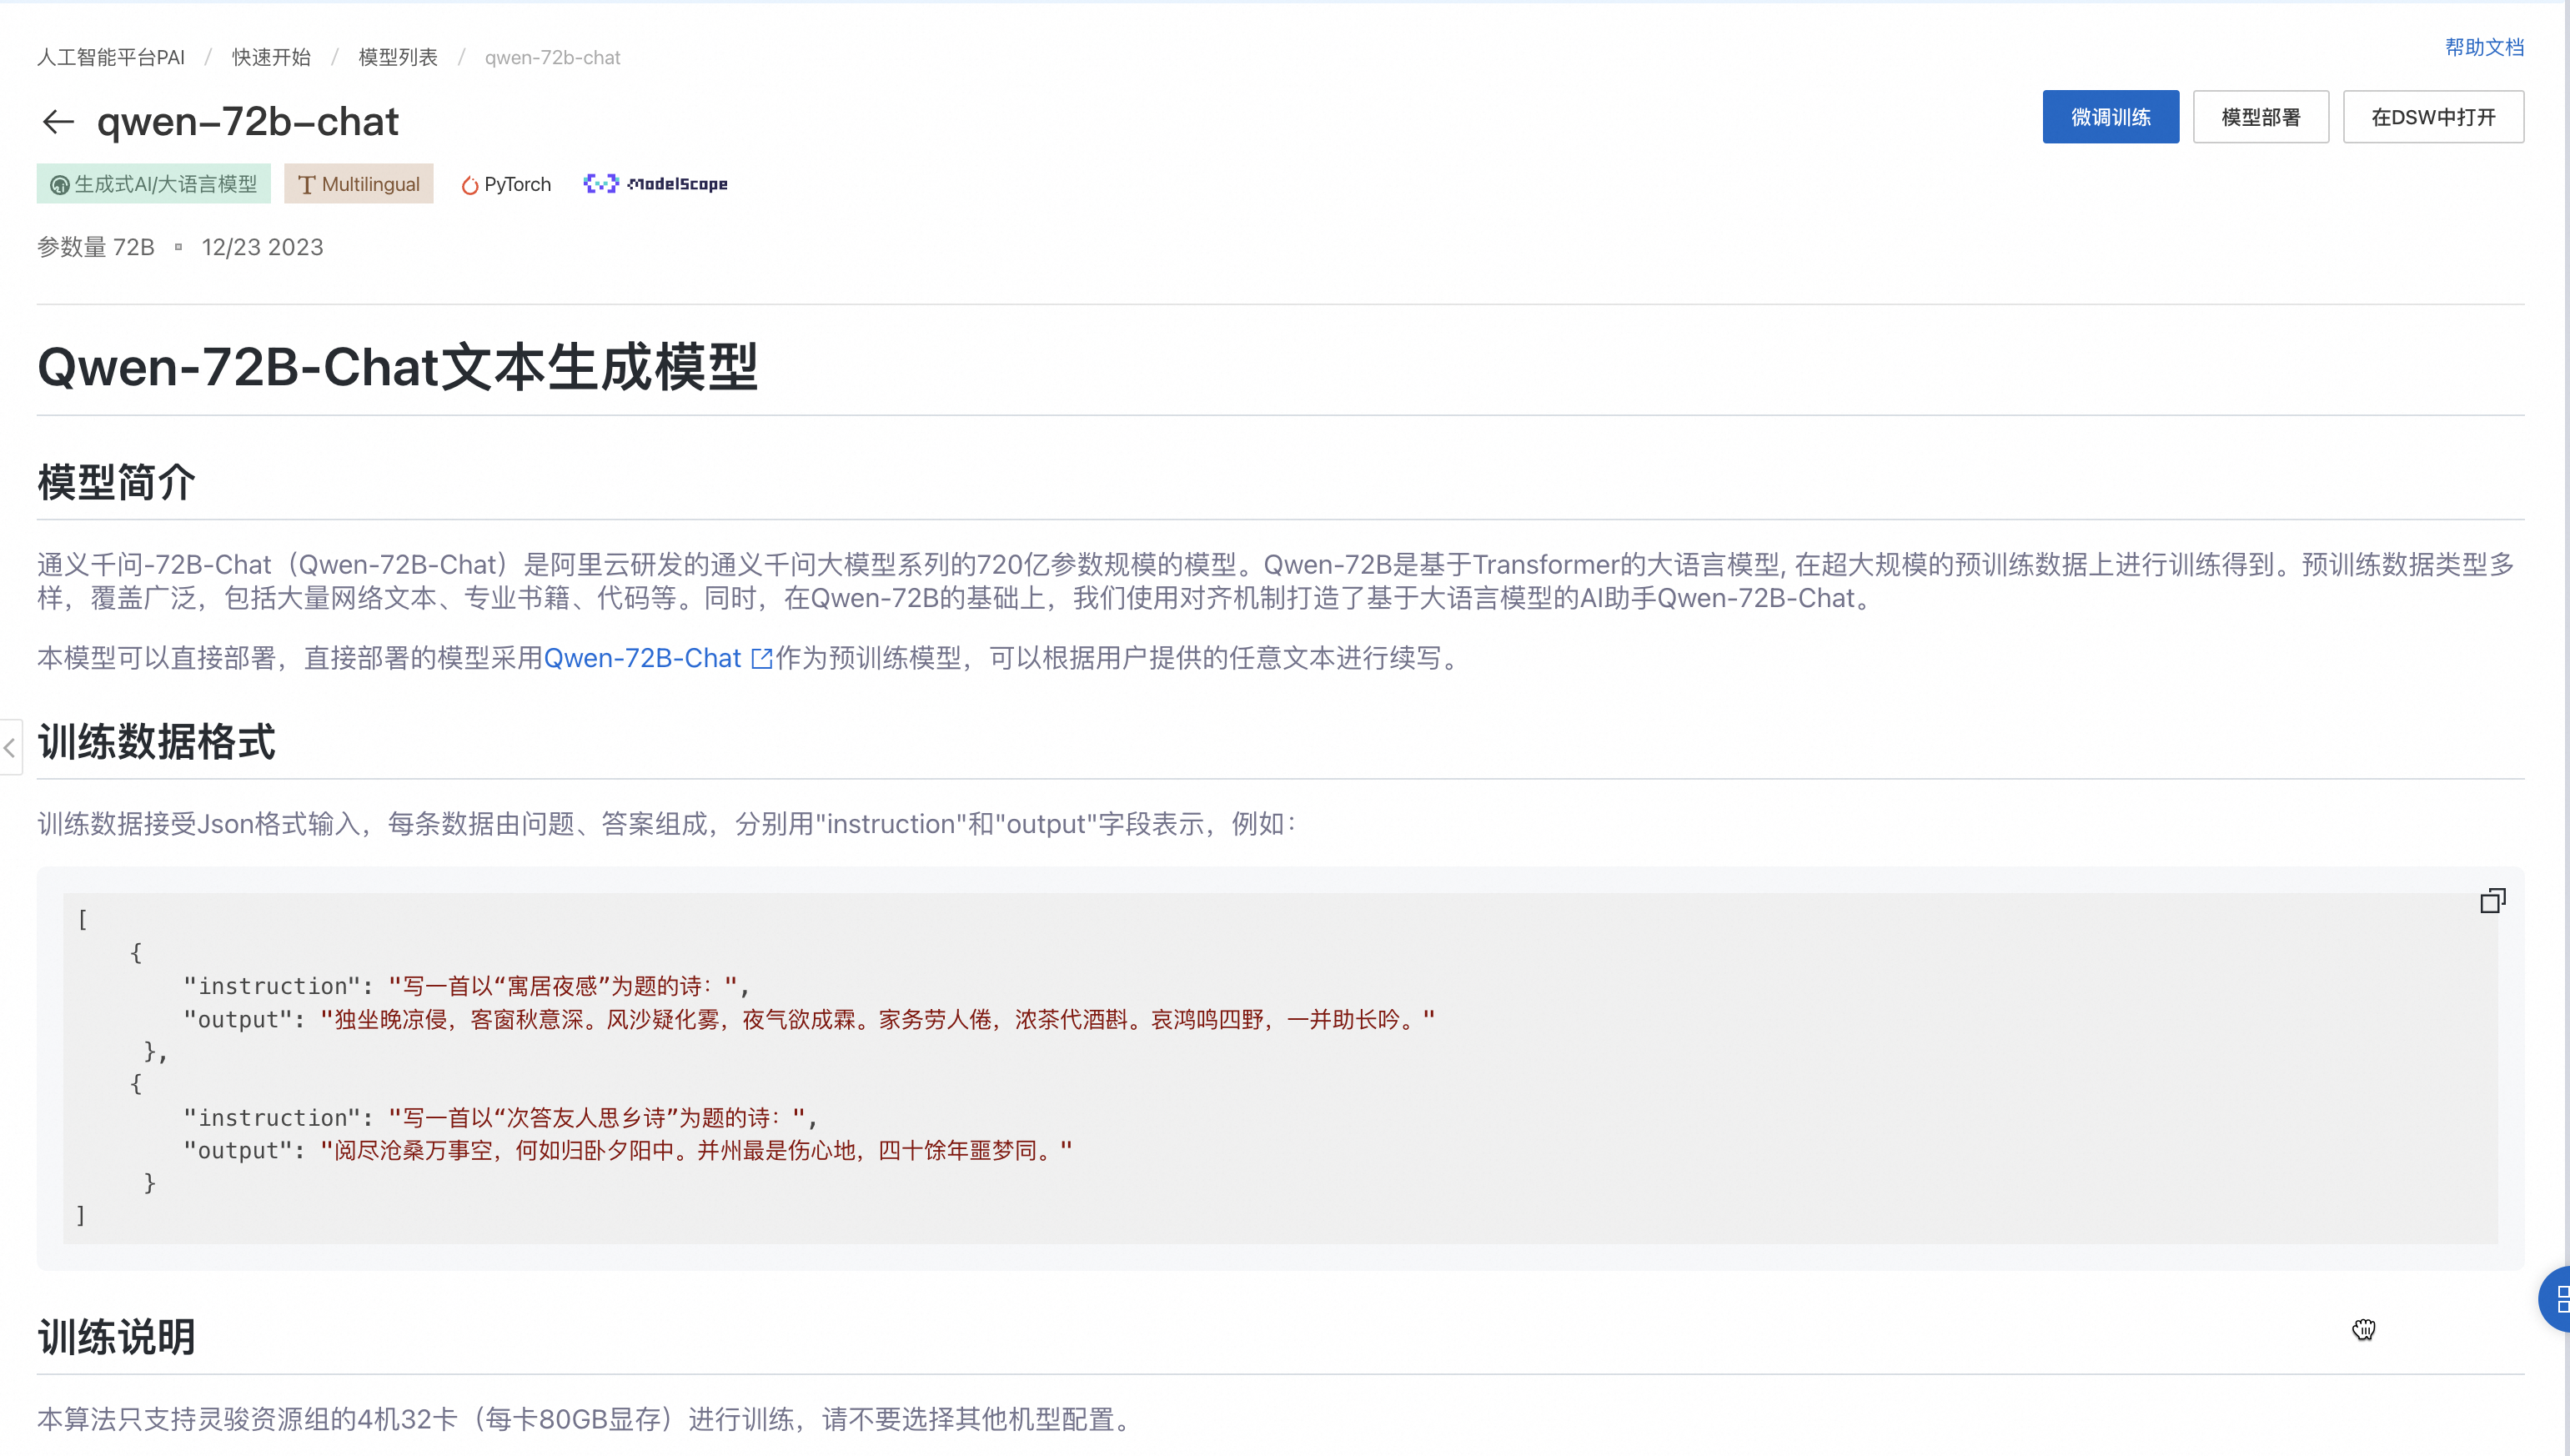The image size is (2570, 1456).
Task: Start fine-tuning with the 微调训练 button
Action: click(x=2111, y=116)
